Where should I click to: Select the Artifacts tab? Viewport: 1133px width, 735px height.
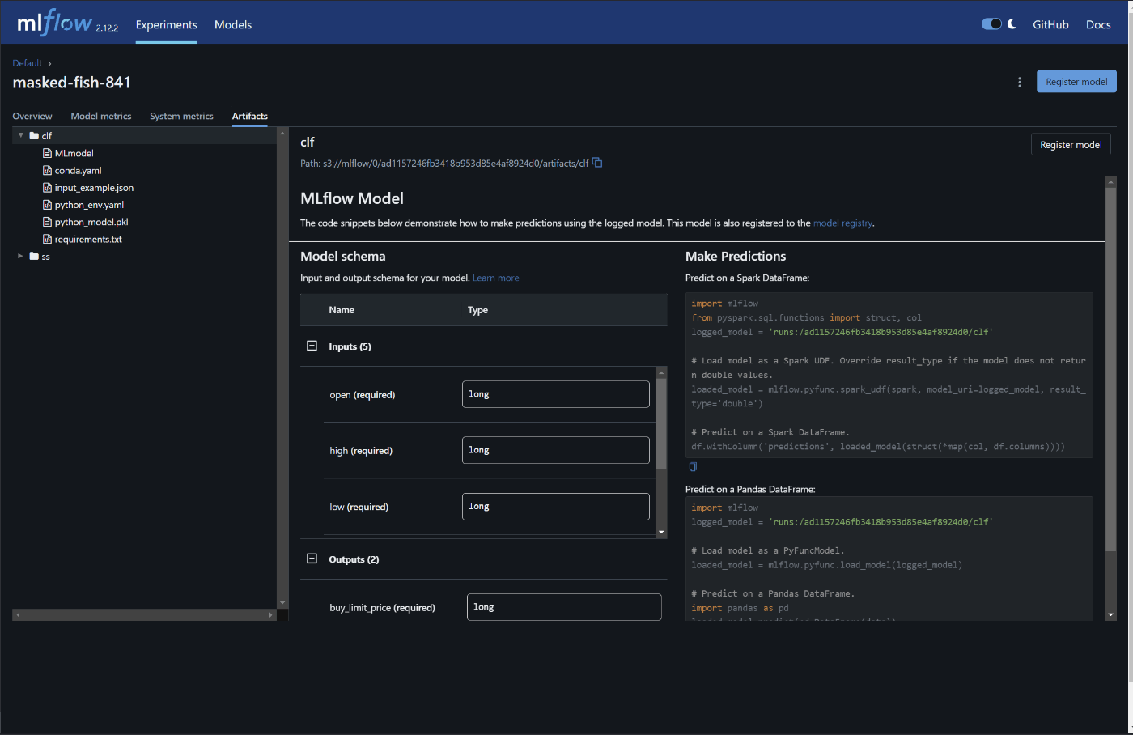point(250,116)
